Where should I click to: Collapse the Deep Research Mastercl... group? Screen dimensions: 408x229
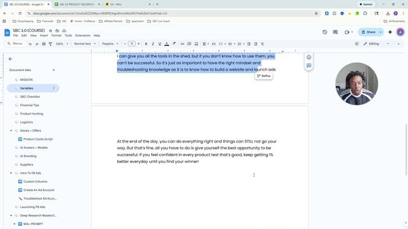(11, 216)
